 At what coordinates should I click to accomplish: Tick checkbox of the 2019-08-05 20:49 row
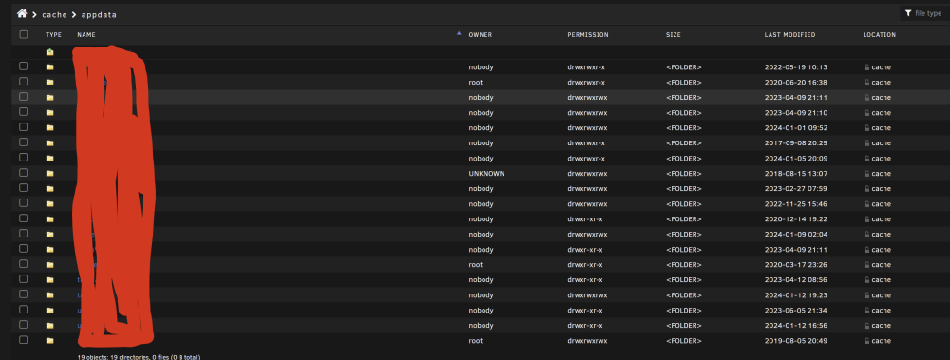[23, 339]
